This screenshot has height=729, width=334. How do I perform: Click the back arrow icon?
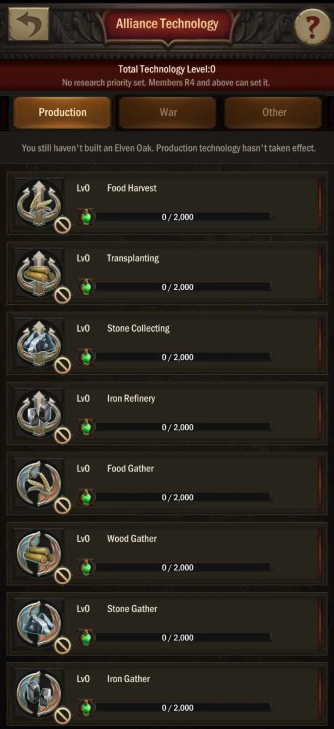coord(28,25)
